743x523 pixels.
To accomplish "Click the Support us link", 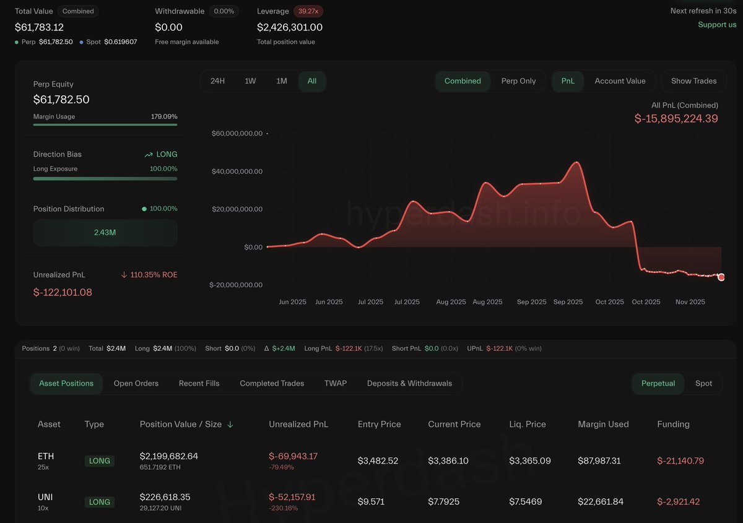I will tap(717, 25).
